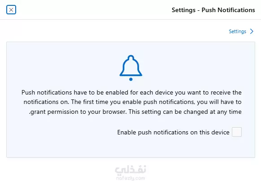This screenshot has width=261, height=181.
Task: Enable push notifications on this device checkbox
Action: tap(237, 132)
